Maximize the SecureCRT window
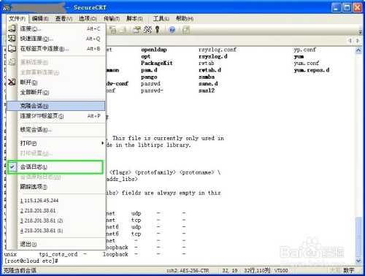 pos(347,8)
